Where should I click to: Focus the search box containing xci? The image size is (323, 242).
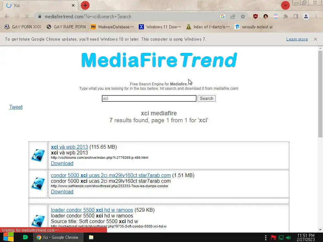click(x=149, y=98)
